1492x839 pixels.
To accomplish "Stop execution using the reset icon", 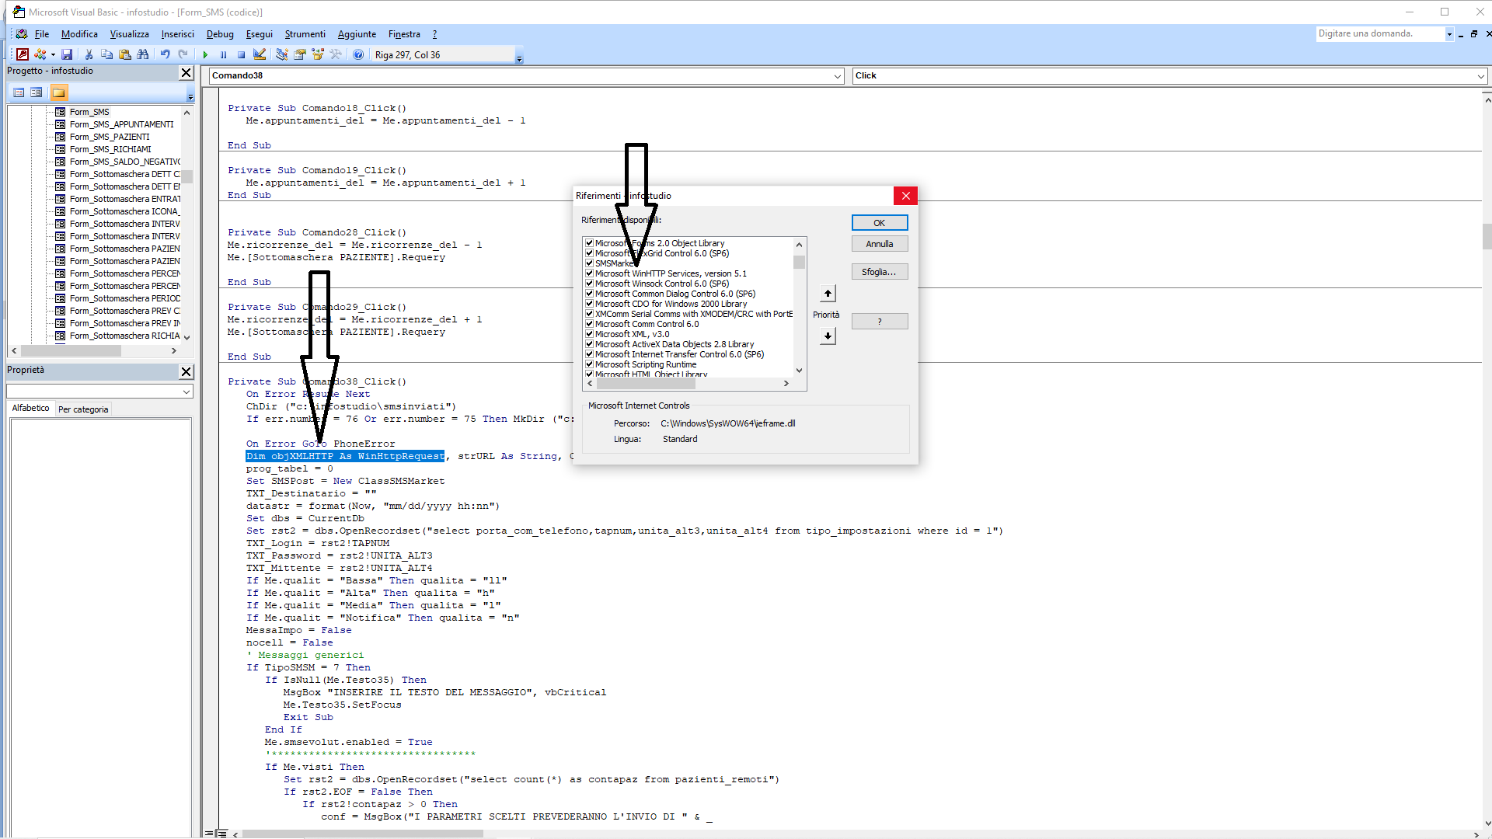I will coord(241,54).
